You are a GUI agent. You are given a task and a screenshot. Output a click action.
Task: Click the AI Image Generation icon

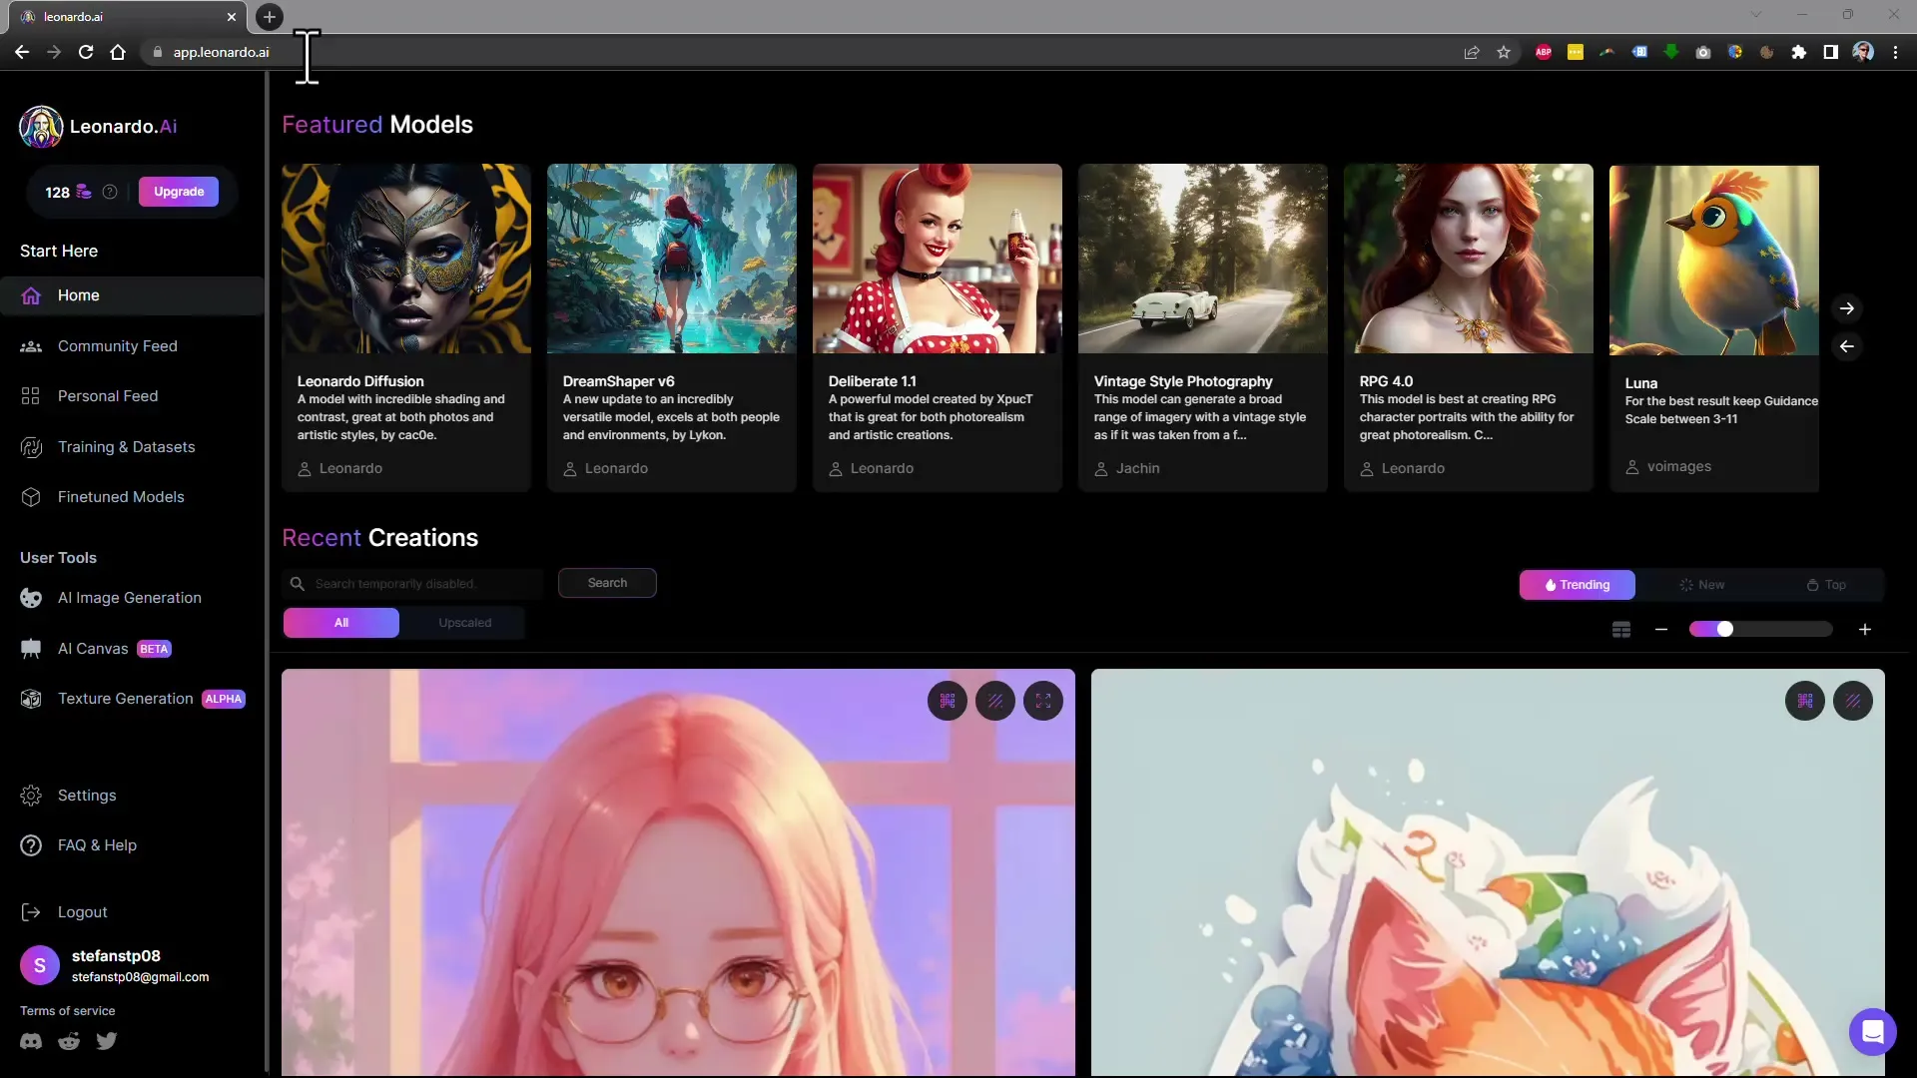30,598
